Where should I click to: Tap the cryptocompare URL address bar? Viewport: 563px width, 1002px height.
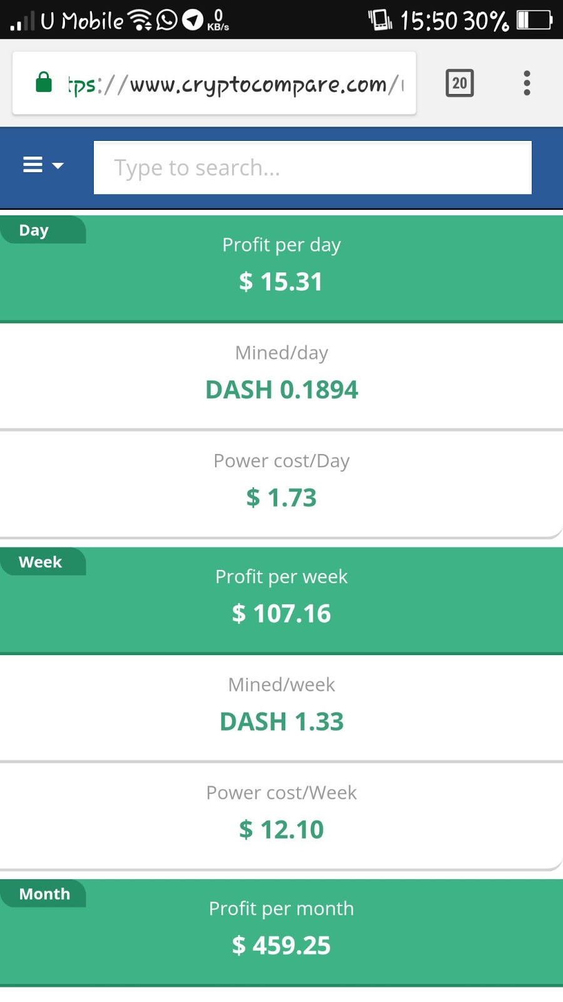pos(238,84)
